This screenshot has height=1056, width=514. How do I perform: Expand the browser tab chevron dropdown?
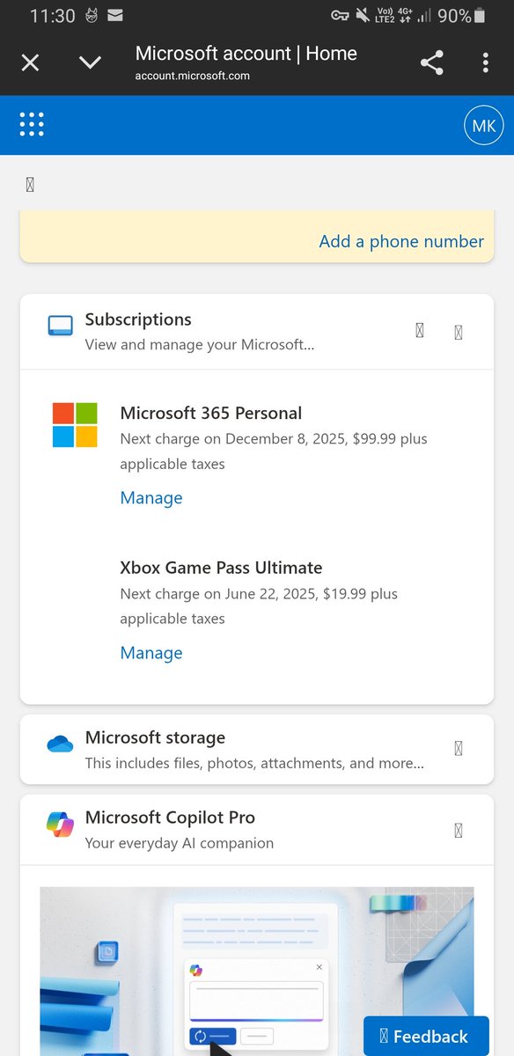point(90,62)
